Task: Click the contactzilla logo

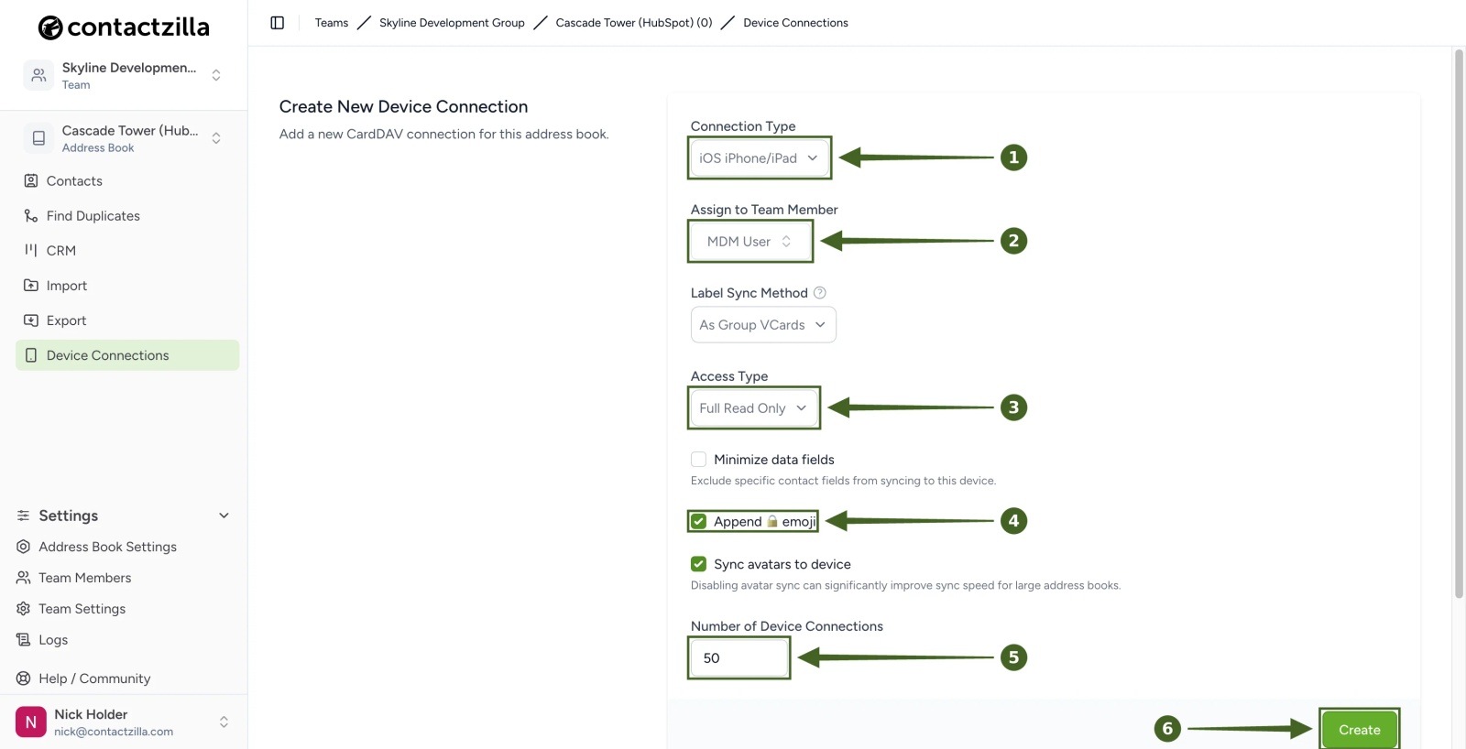Action: 124,27
